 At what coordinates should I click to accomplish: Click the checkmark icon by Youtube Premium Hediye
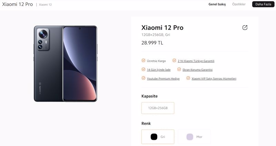144,78
